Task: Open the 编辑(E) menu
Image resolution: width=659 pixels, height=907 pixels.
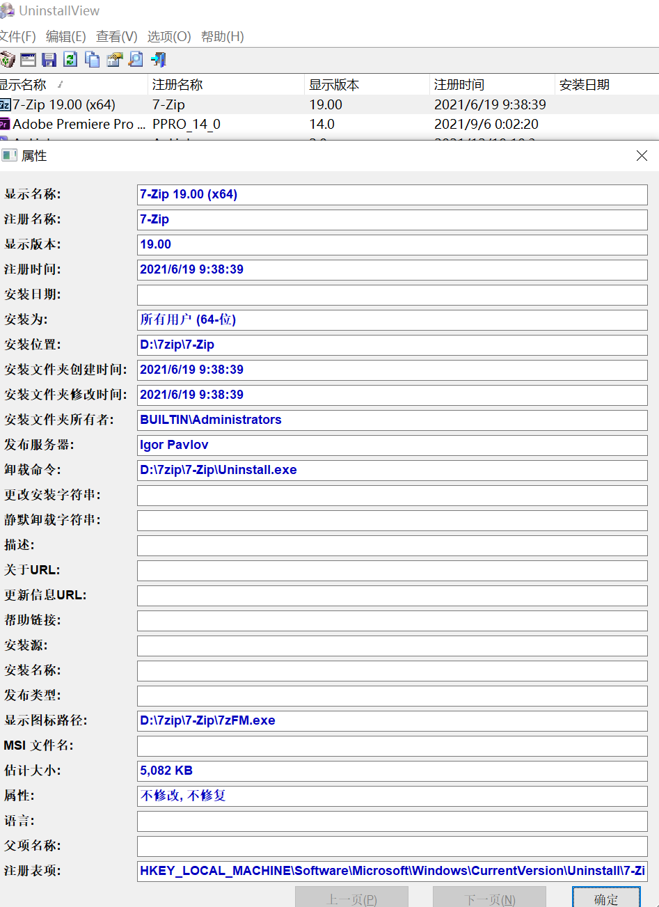Action: (x=66, y=36)
